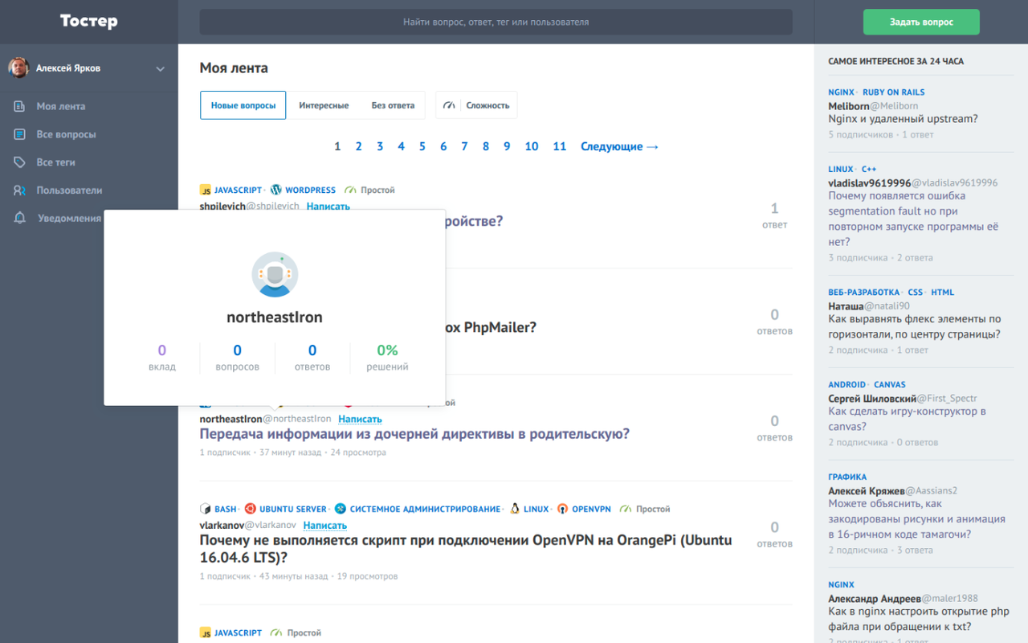Screen dimensions: 1028x643
Task: Select the Без ответа tab
Action: tap(393, 105)
